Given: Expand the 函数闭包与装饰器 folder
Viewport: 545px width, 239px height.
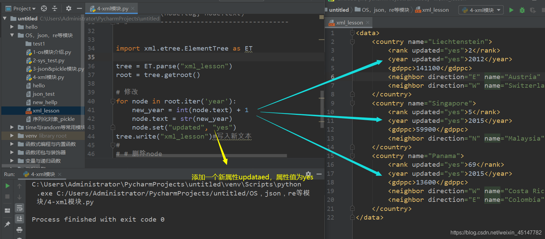Looking at the screenshot, I should pyautogui.click(x=12, y=152).
